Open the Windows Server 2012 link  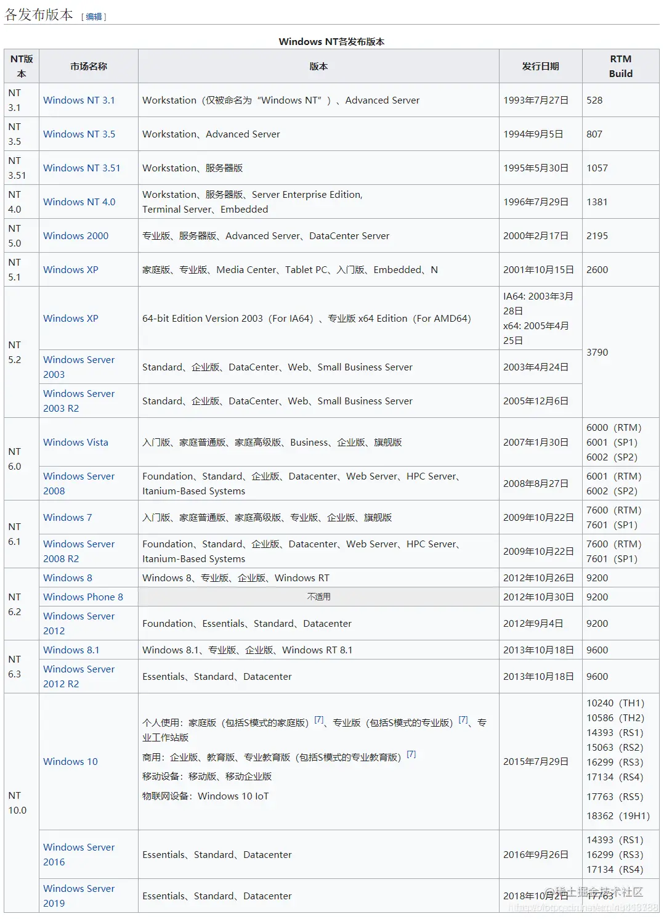[79, 623]
